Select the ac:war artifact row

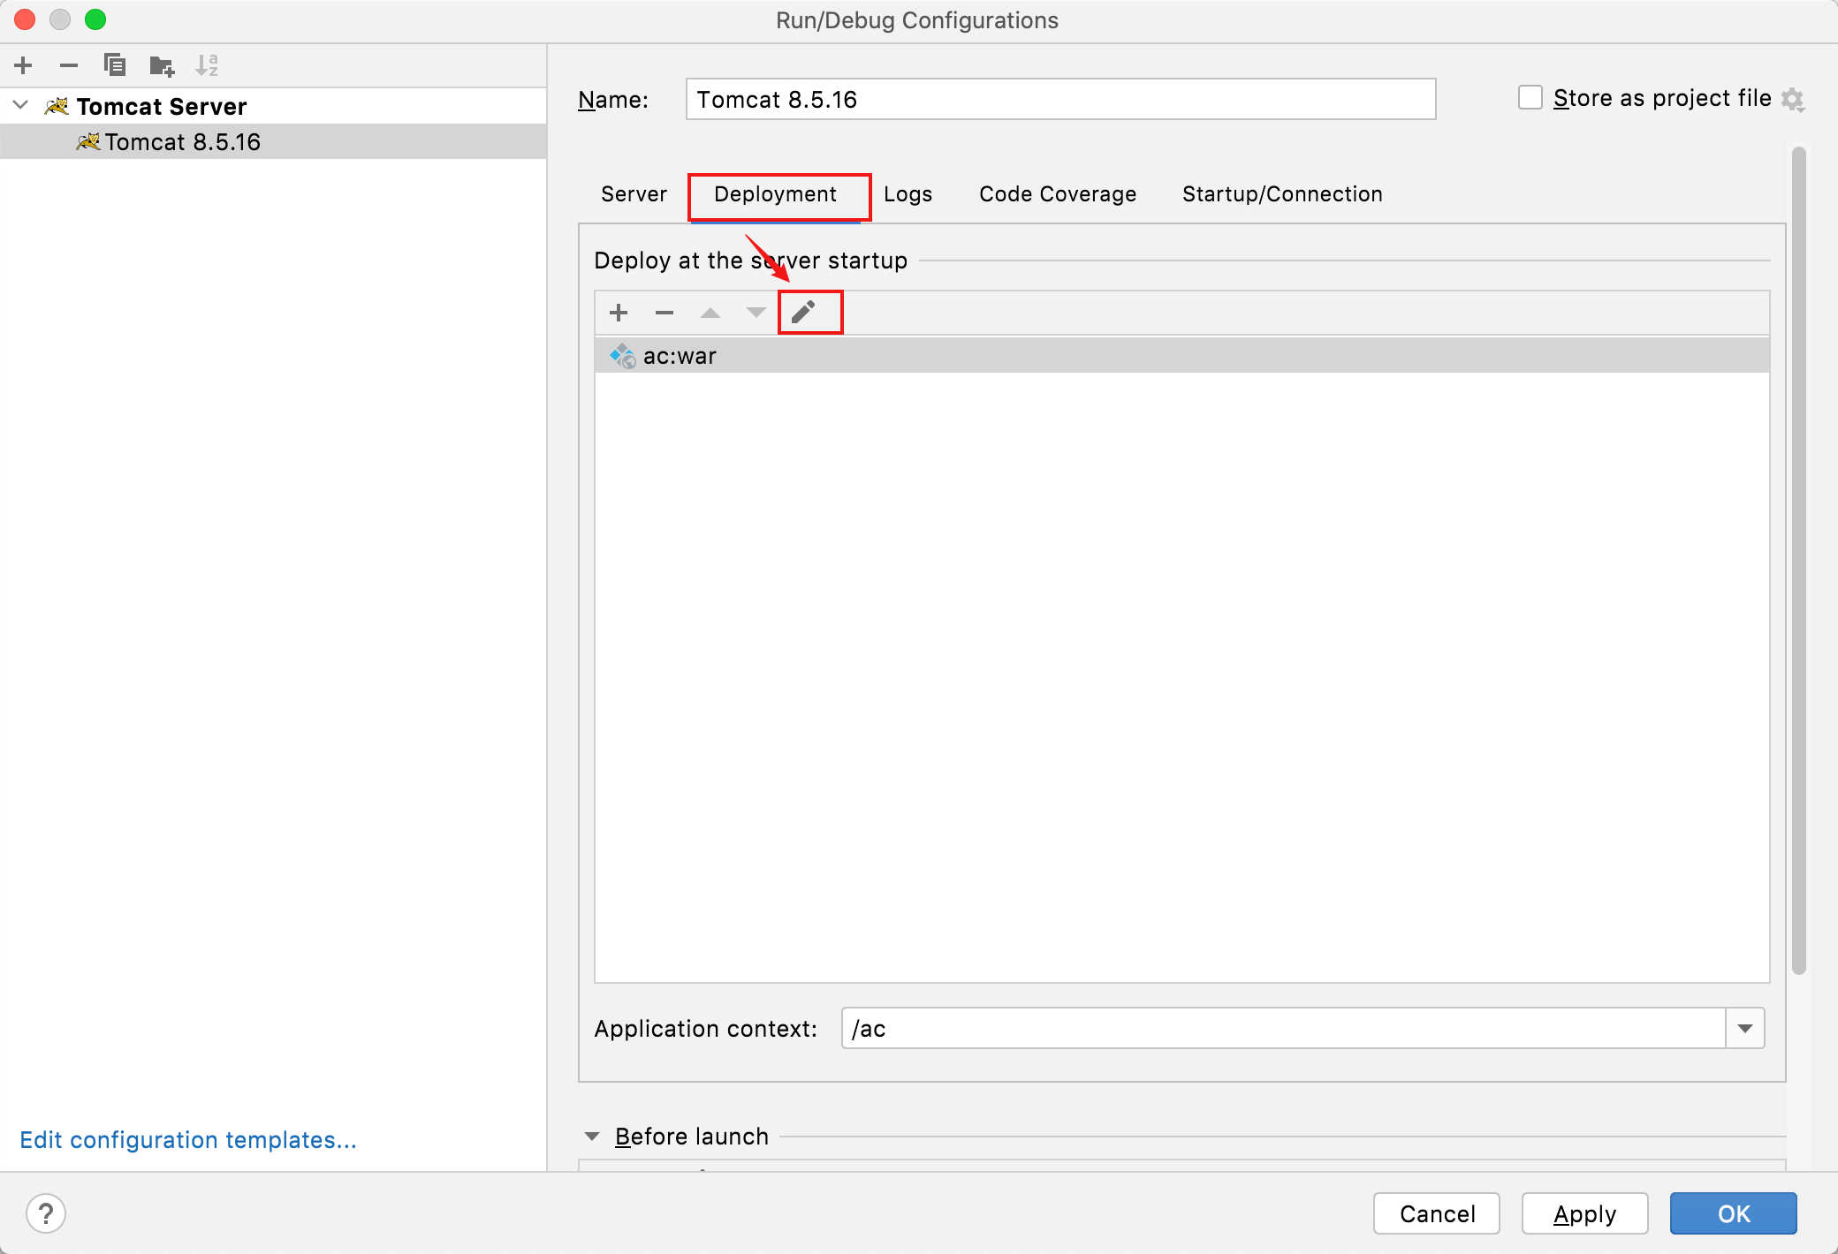point(1182,356)
